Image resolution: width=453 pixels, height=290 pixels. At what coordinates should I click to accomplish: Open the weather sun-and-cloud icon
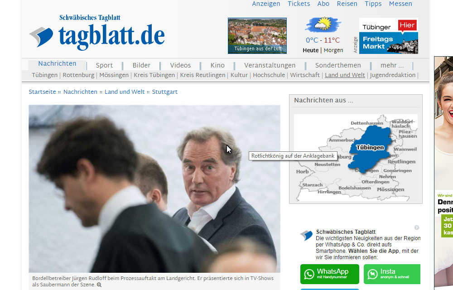323,24
